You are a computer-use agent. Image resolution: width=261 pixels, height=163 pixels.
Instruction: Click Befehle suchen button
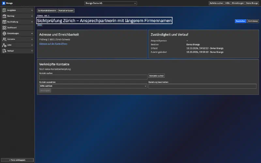pyautogui.click(x=216, y=3)
